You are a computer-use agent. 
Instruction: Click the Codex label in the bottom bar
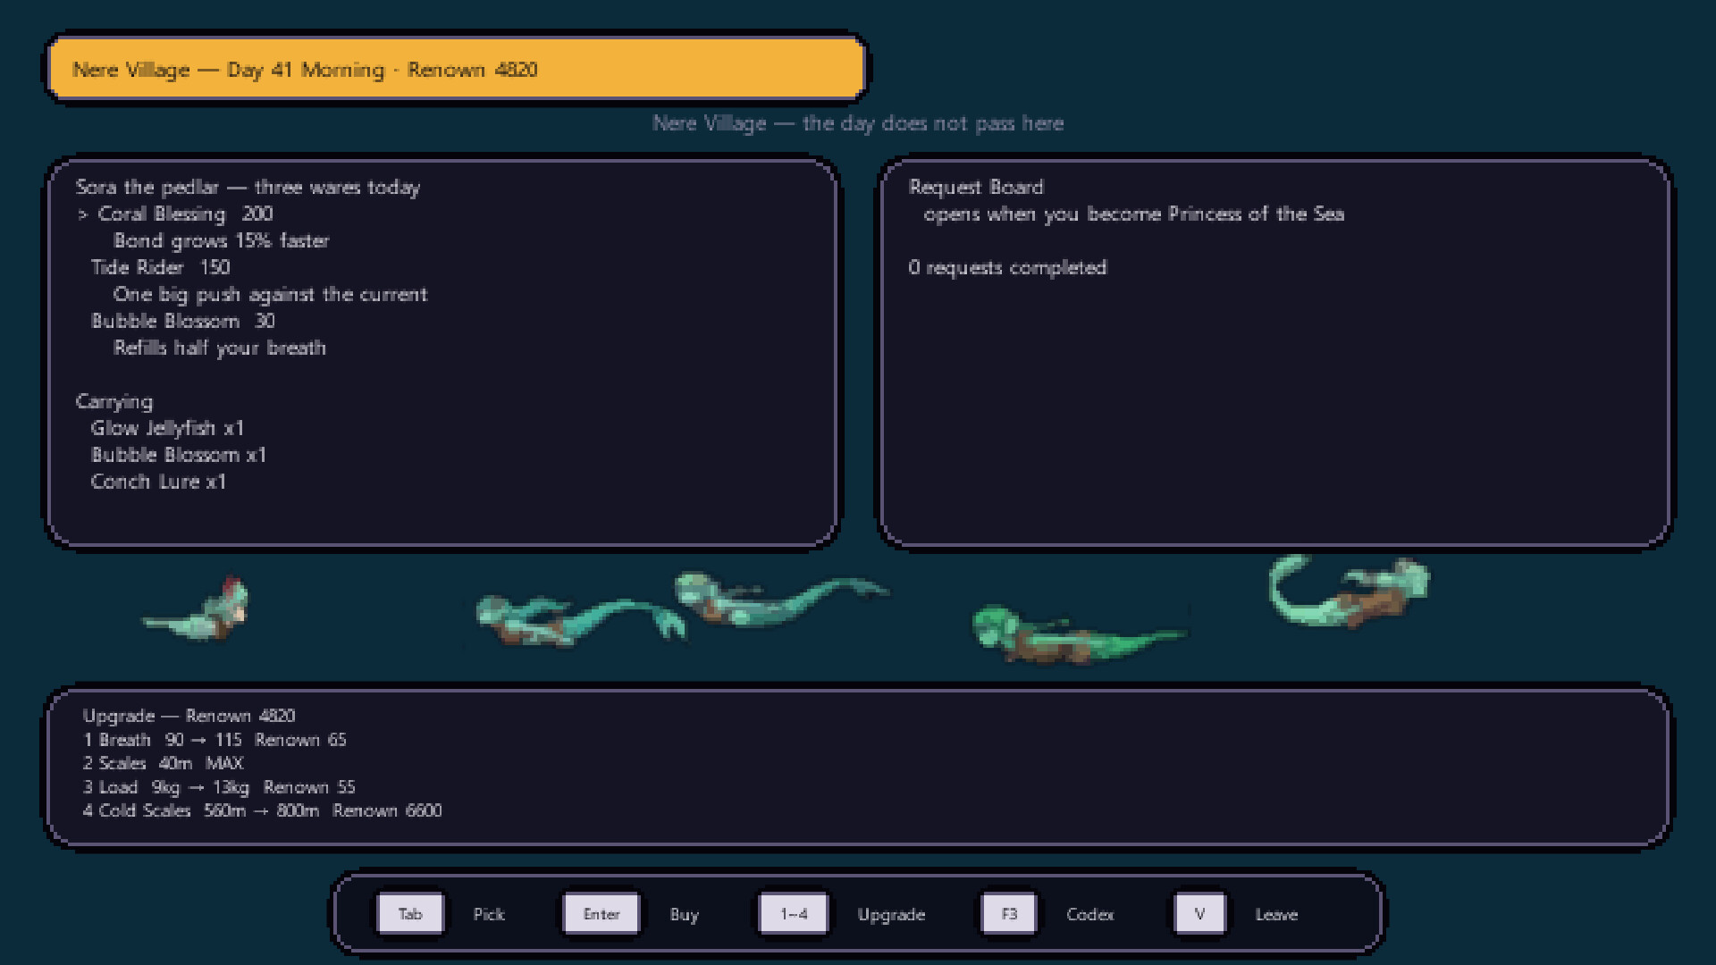[1089, 914]
